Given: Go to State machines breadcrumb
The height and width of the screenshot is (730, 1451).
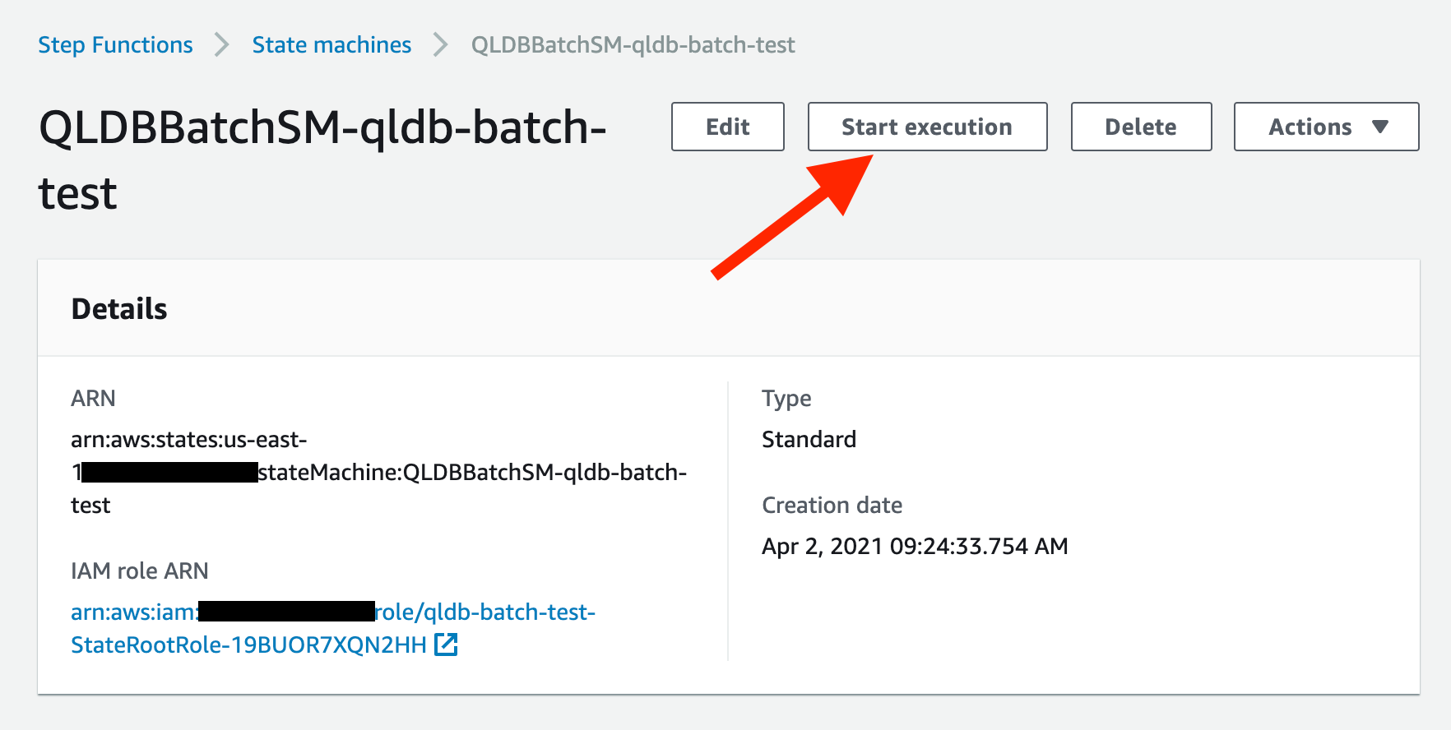Looking at the screenshot, I should [x=331, y=44].
